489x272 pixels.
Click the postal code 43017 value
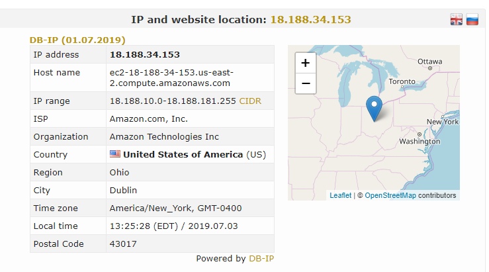123,244
